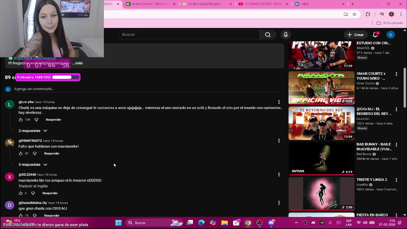The image size is (407, 229).
Task: Reply to @XD.32448 comment via Responder
Action: (x=50, y=193)
